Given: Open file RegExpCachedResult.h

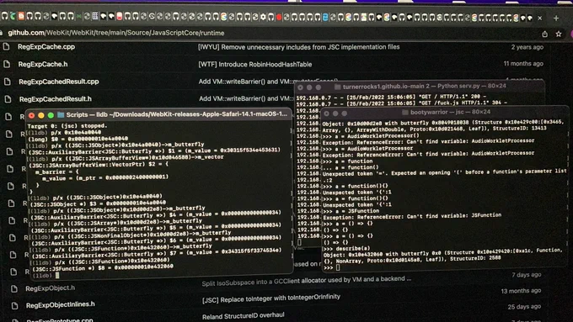Looking at the screenshot, I should tap(56, 99).
